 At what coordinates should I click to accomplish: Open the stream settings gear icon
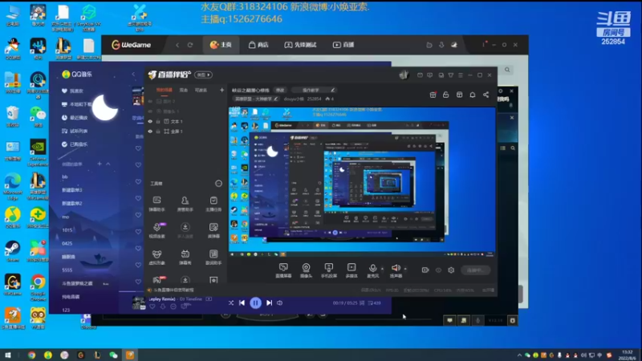click(x=451, y=270)
